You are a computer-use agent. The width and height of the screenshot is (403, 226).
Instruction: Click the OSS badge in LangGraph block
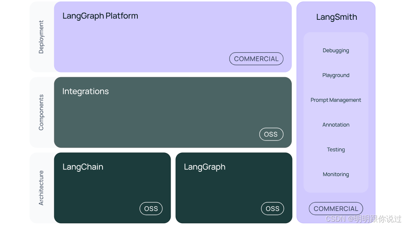[x=272, y=209]
